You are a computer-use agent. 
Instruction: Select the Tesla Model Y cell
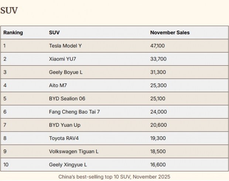coord(65,46)
